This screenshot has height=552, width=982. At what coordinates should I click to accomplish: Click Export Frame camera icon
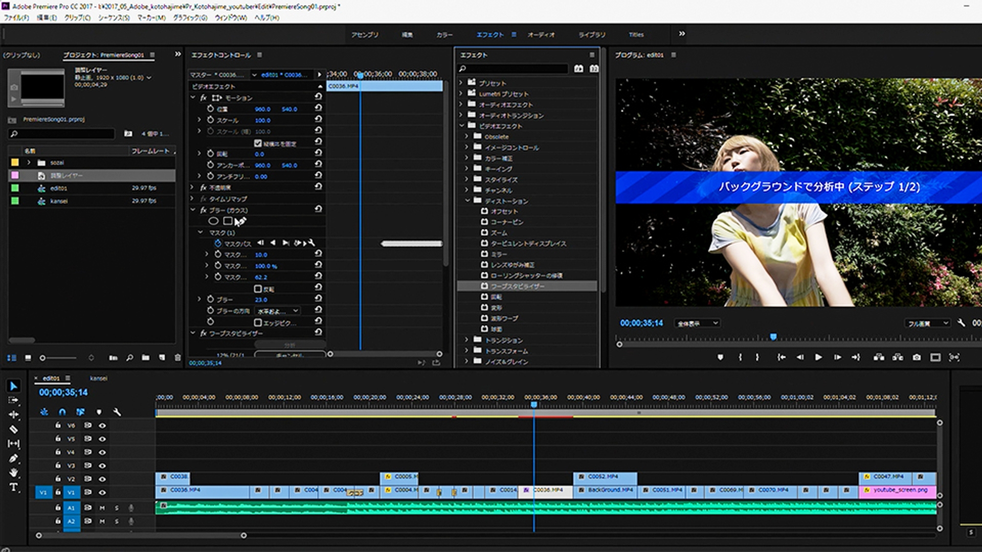[x=917, y=357]
